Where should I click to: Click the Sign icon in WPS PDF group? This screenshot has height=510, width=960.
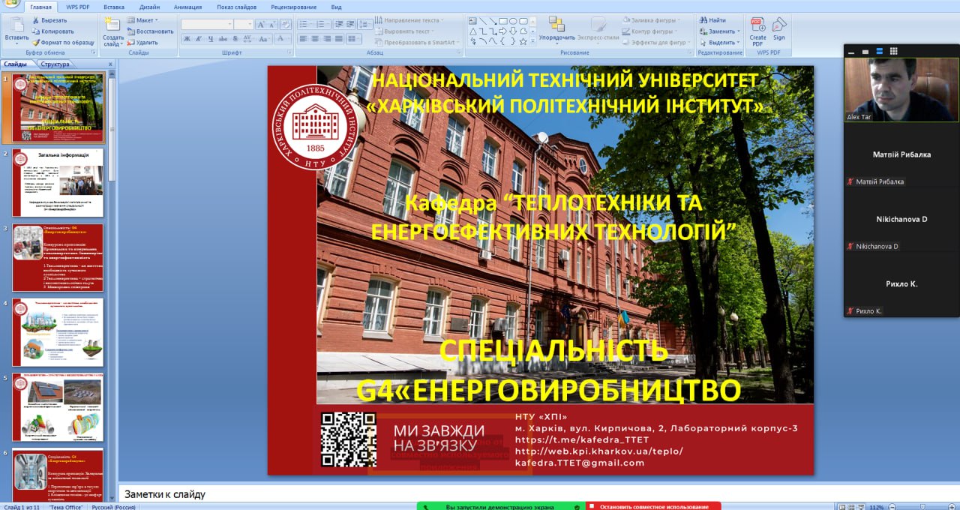pos(779,25)
